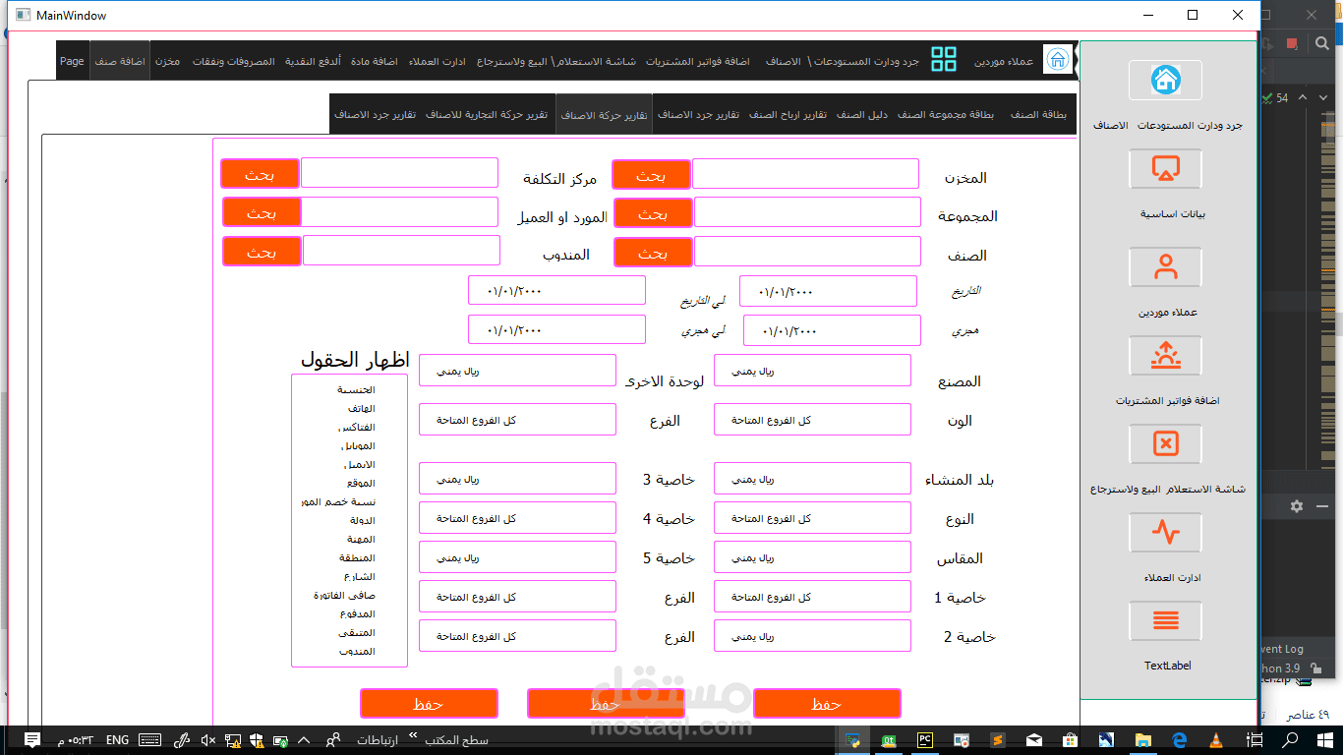Open taskbar search magnifier
This screenshot has width=1343, height=755.
point(1291,740)
